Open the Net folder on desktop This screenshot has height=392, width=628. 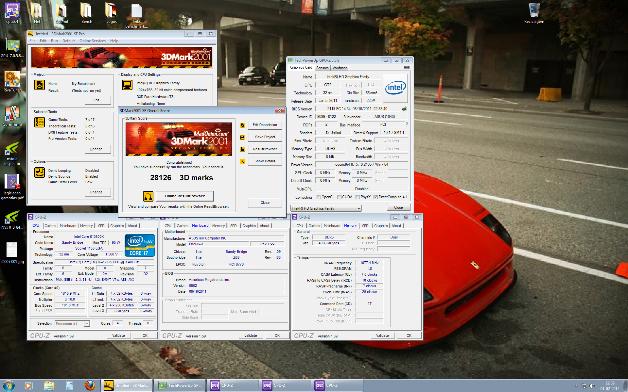[x=37, y=13]
